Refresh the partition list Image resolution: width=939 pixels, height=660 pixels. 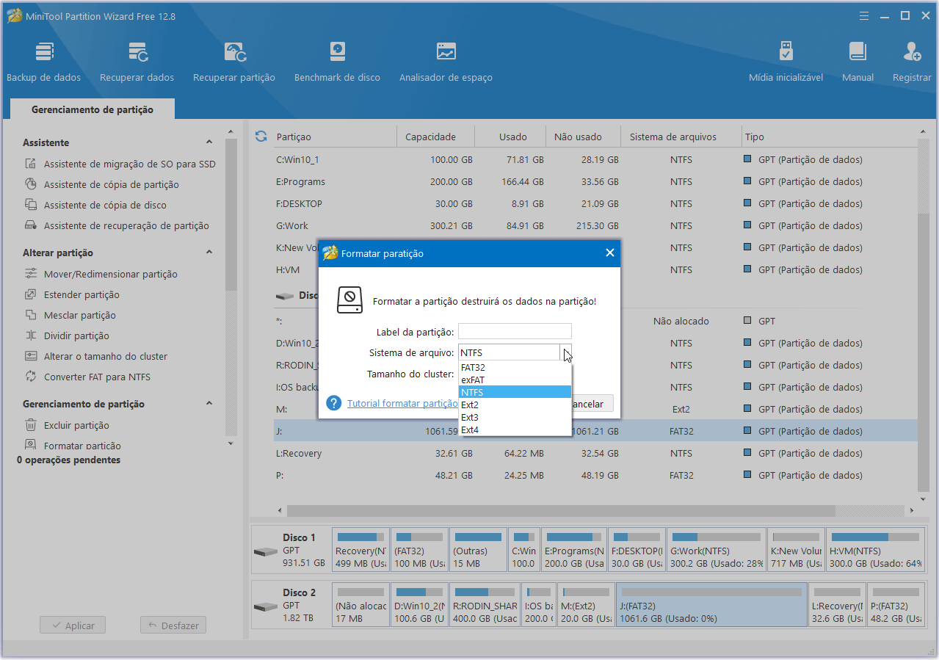261,137
